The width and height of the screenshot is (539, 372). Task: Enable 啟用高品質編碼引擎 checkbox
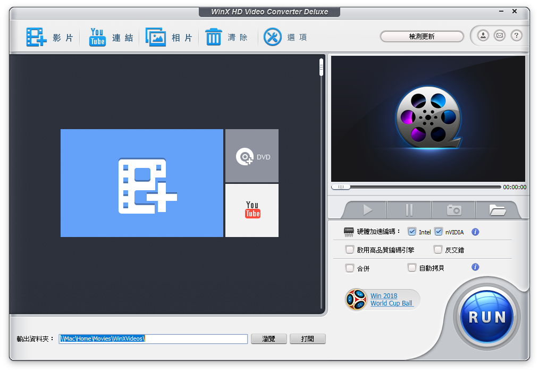350,250
